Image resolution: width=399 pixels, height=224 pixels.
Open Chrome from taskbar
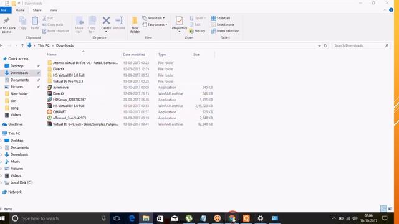point(232,218)
